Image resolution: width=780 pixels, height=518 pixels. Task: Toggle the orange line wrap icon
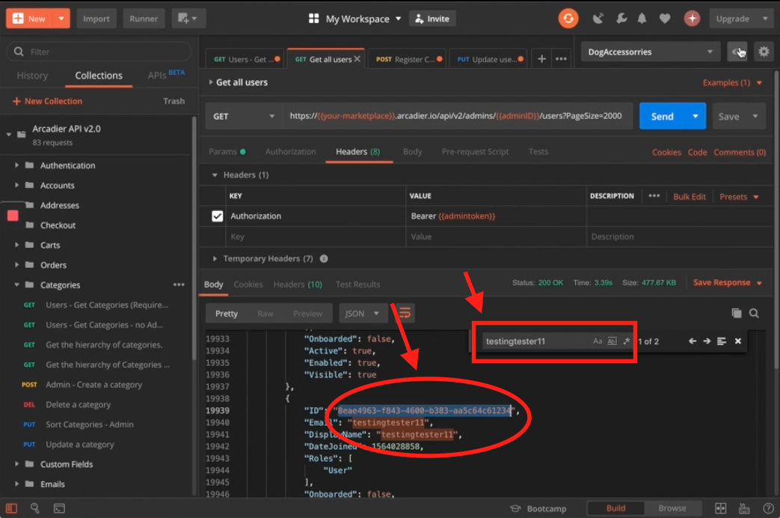tap(405, 313)
